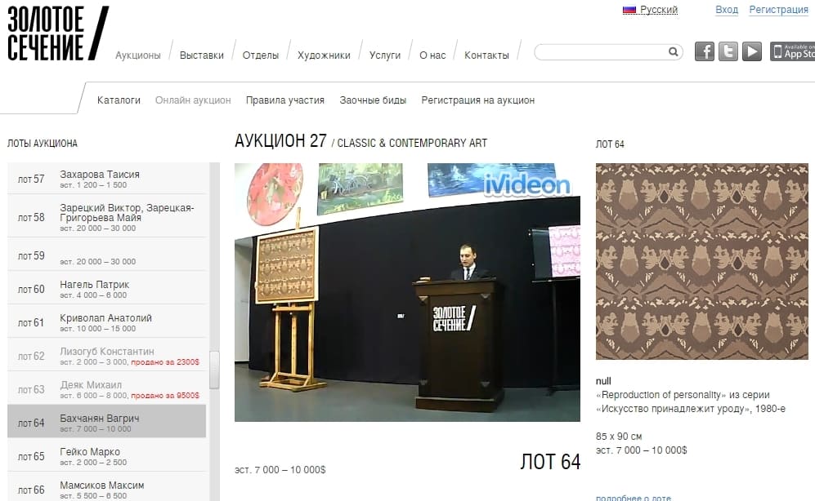Open the подробнее о лоте link

pos(633,498)
